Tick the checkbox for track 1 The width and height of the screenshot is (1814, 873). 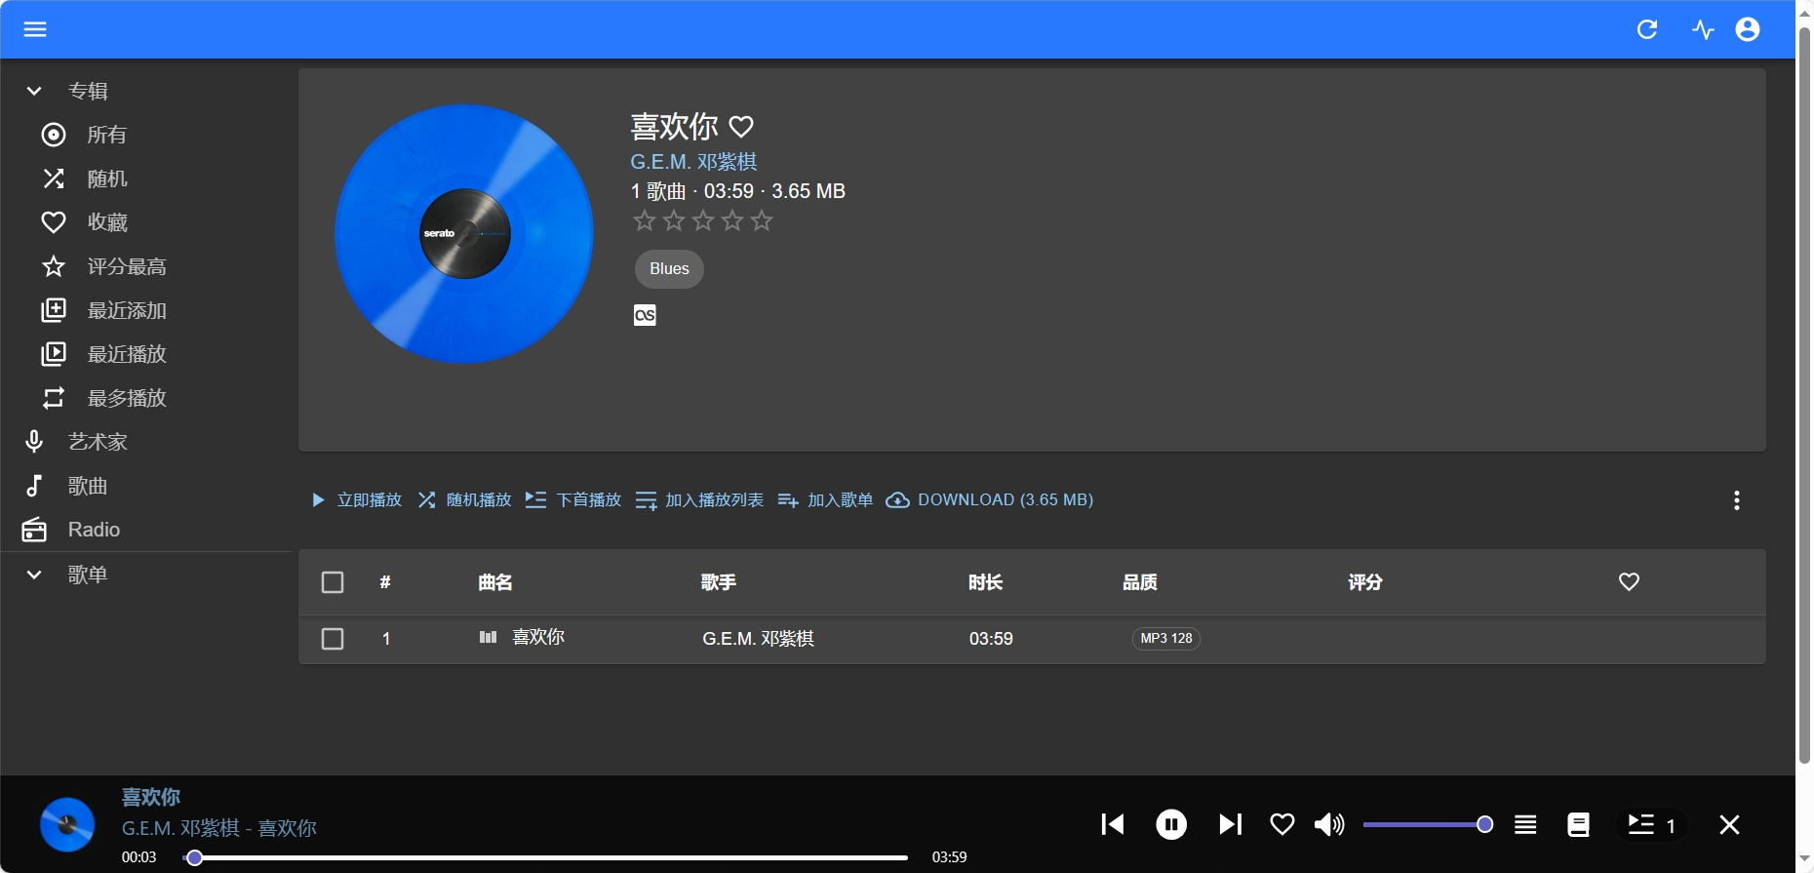click(333, 639)
